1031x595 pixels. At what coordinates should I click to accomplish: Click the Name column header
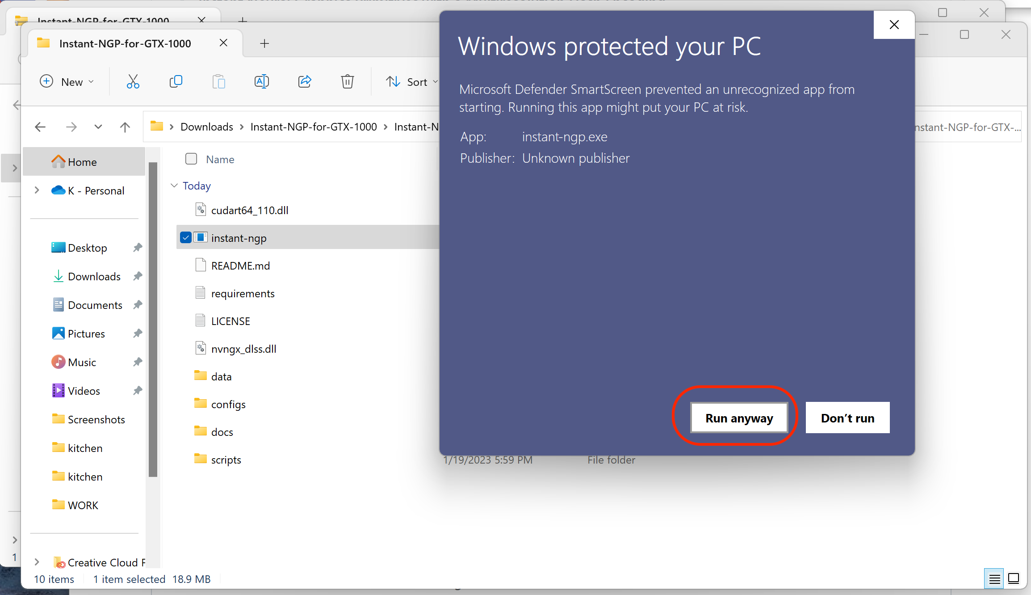pos(220,160)
